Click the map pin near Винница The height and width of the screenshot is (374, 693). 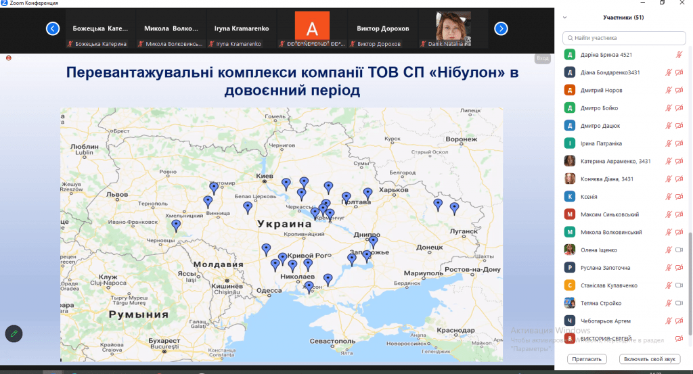click(x=208, y=201)
